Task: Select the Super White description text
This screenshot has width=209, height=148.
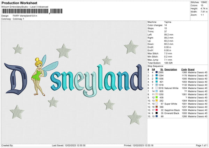Action: coord(171,104)
